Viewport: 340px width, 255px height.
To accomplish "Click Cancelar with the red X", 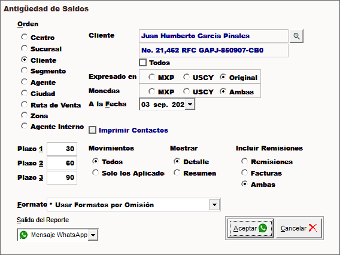I will 299,228.
